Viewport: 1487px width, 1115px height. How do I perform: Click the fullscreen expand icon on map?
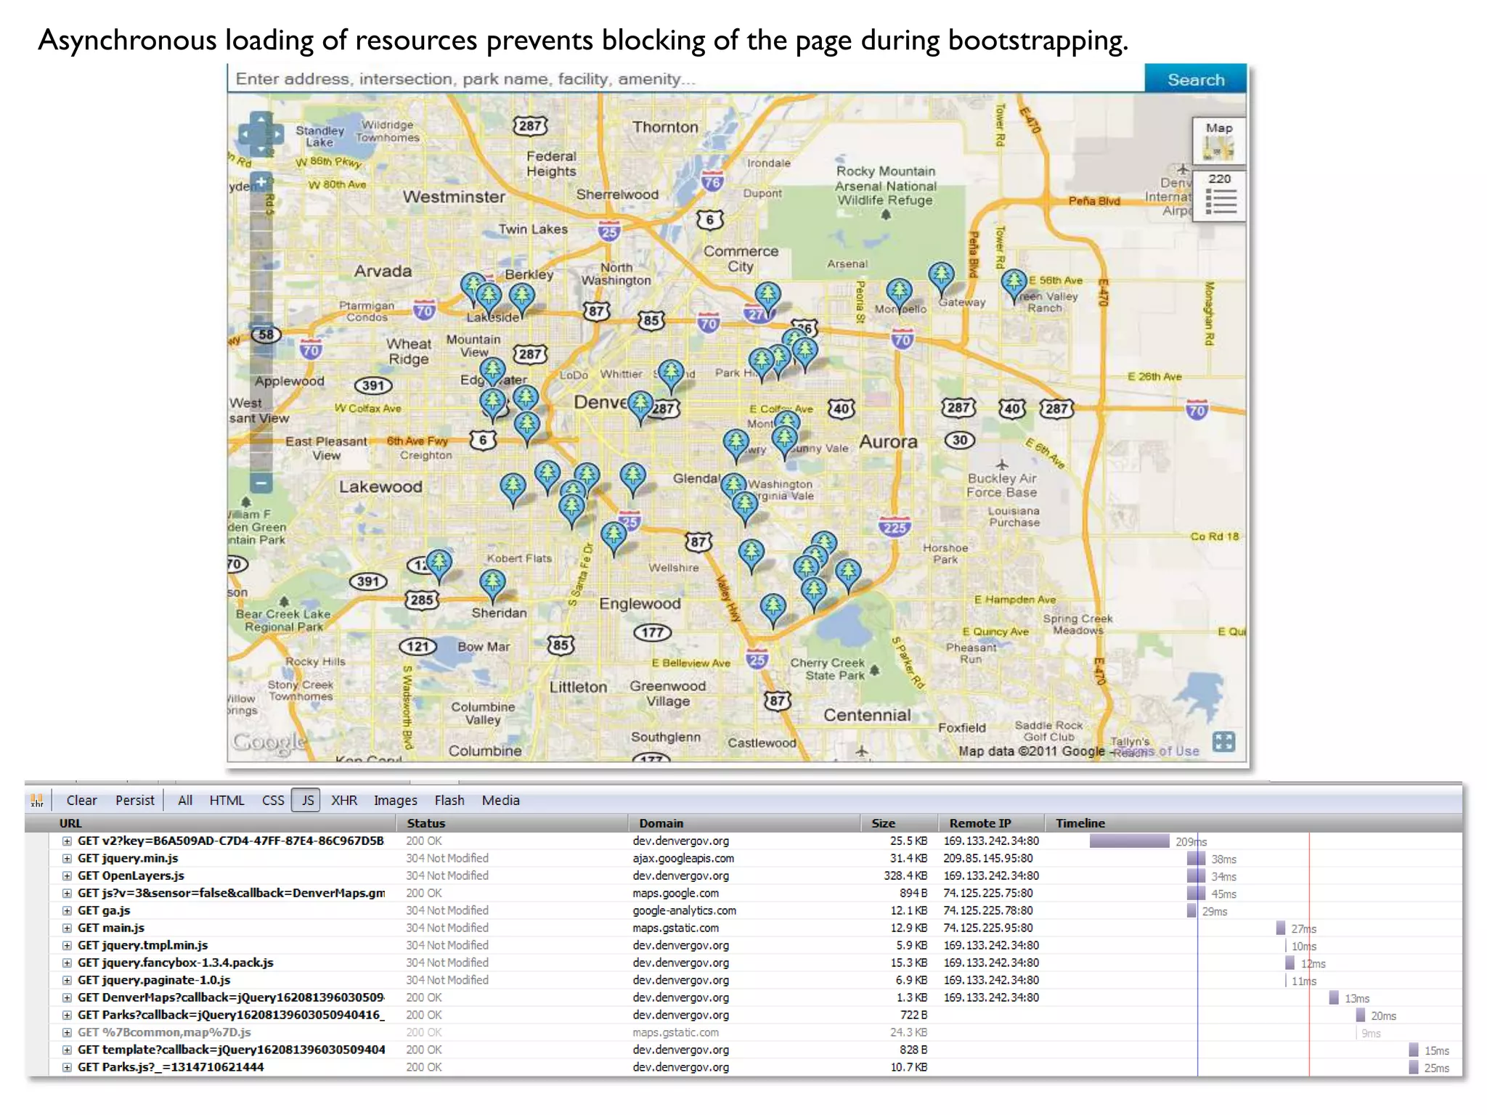[1223, 741]
